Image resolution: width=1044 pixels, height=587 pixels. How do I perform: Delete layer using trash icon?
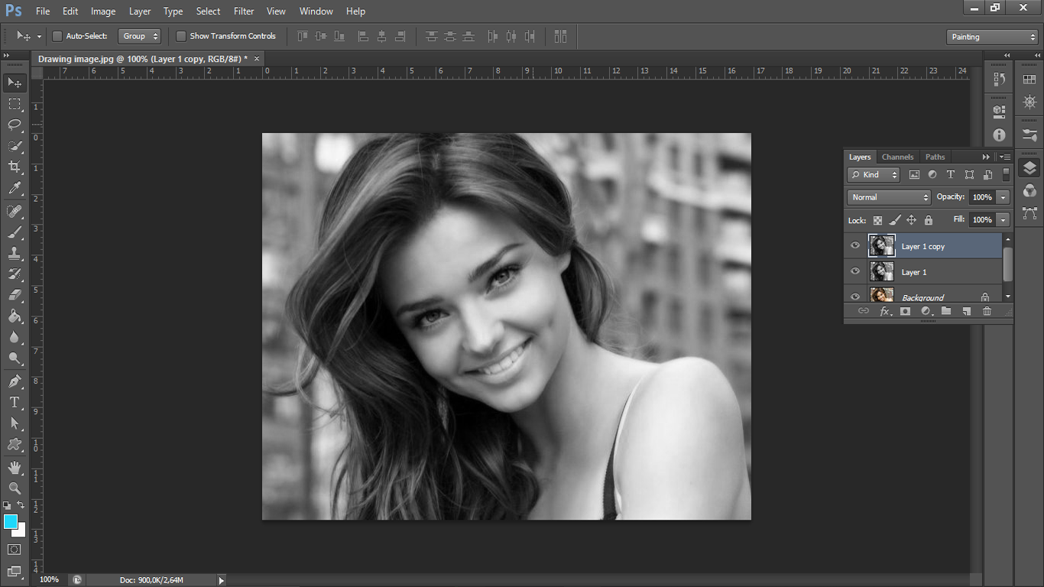987,311
